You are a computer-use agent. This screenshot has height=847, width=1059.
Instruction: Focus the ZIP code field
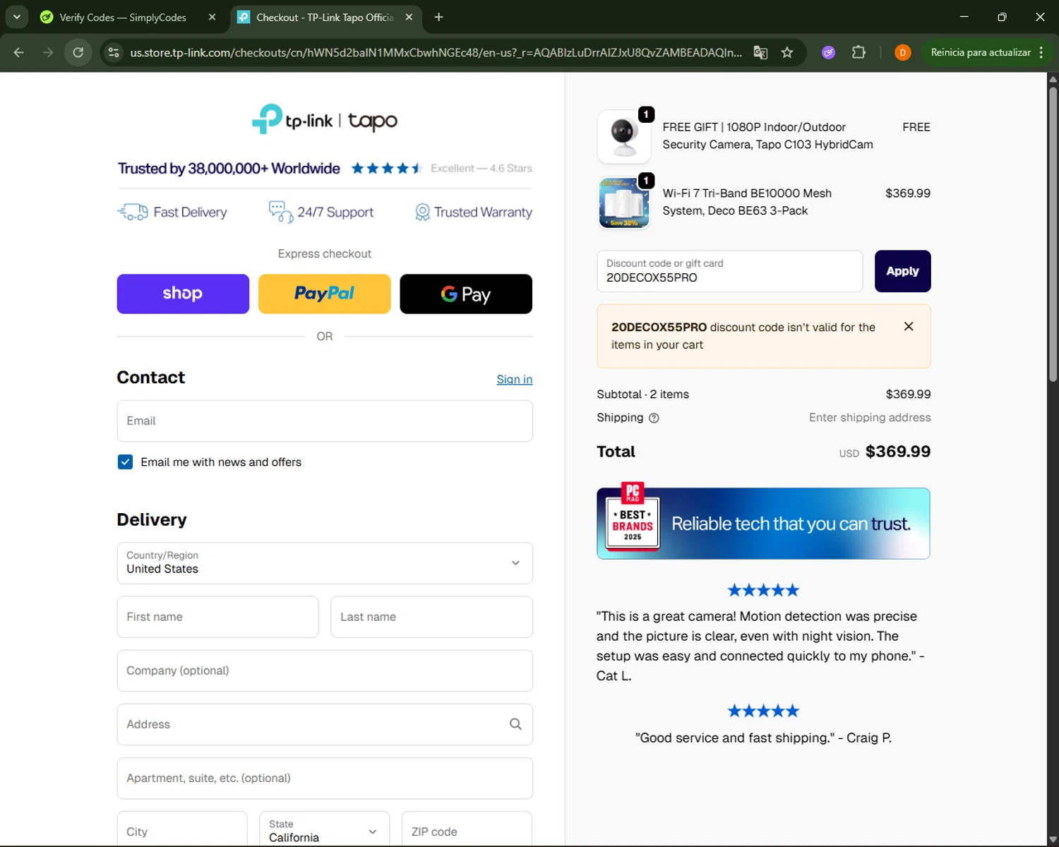click(467, 829)
